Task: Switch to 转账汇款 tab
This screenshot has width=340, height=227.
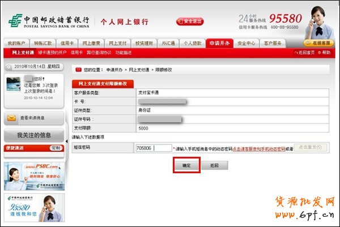Action: [x=42, y=43]
